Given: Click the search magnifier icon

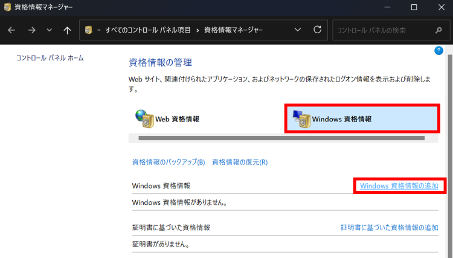Looking at the screenshot, I should pyautogui.click(x=439, y=30).
